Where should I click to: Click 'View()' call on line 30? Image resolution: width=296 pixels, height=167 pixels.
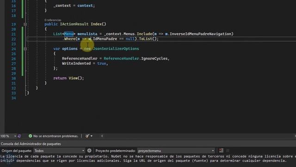[x=75, y=78]
